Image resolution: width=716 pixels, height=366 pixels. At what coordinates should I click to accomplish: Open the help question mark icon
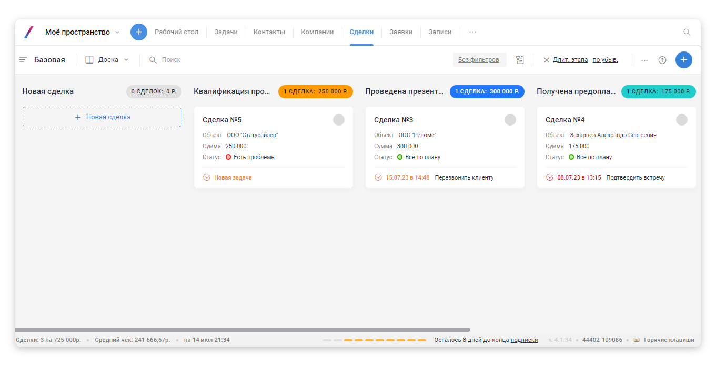(662, 60)
